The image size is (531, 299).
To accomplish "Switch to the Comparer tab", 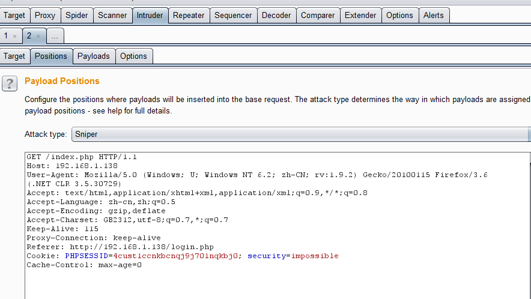I will (x=318, y=16).
